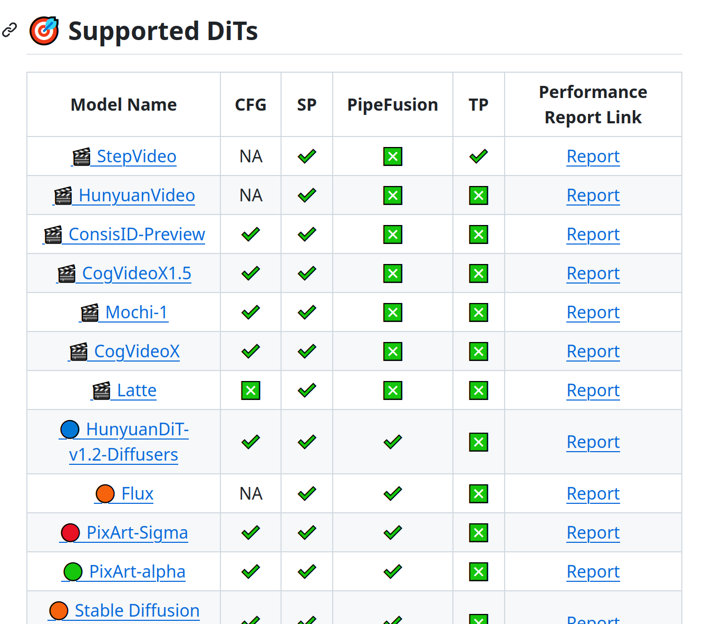Image resolution: width=705 pixels, height=624 pixels.
Task: Open the Mochi-1 performance Report
Action: coord(593,313)
